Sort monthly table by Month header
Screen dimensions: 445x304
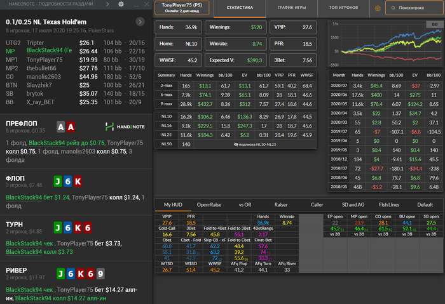[338, 75]
